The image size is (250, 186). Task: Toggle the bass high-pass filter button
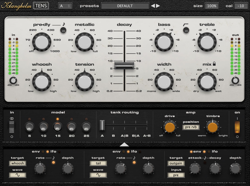[x=186, y=30]
